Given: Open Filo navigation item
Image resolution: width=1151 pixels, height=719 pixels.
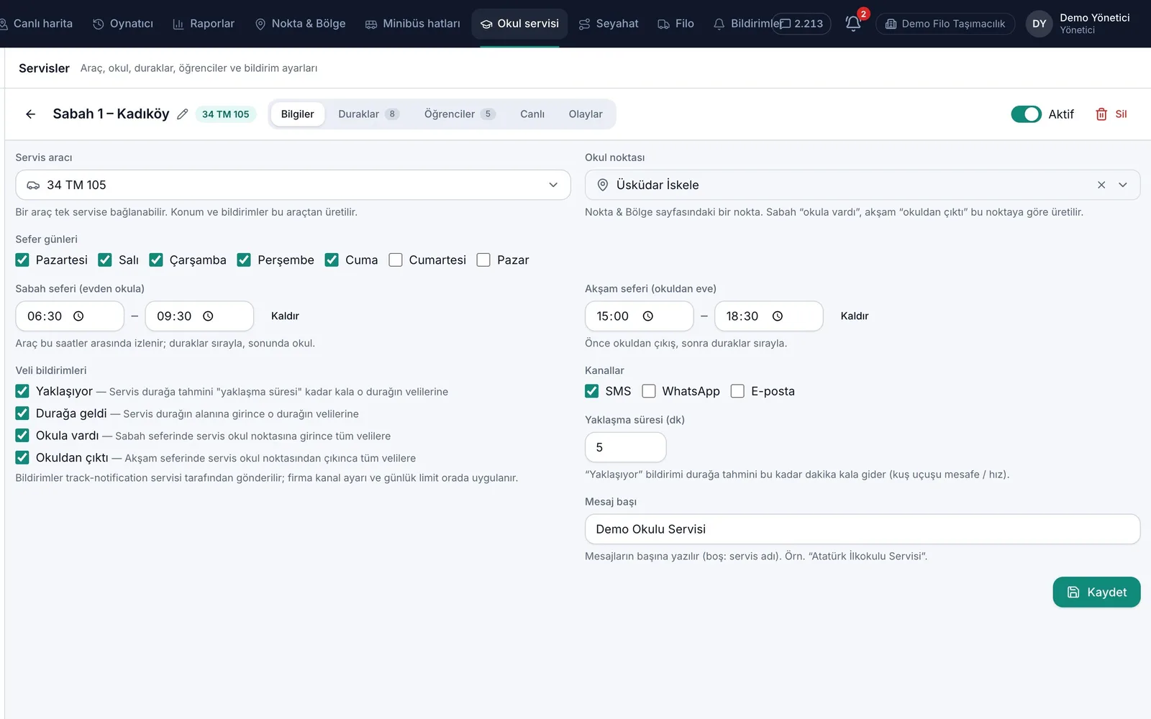Looking at the screenshot, I should pos(676,24).
